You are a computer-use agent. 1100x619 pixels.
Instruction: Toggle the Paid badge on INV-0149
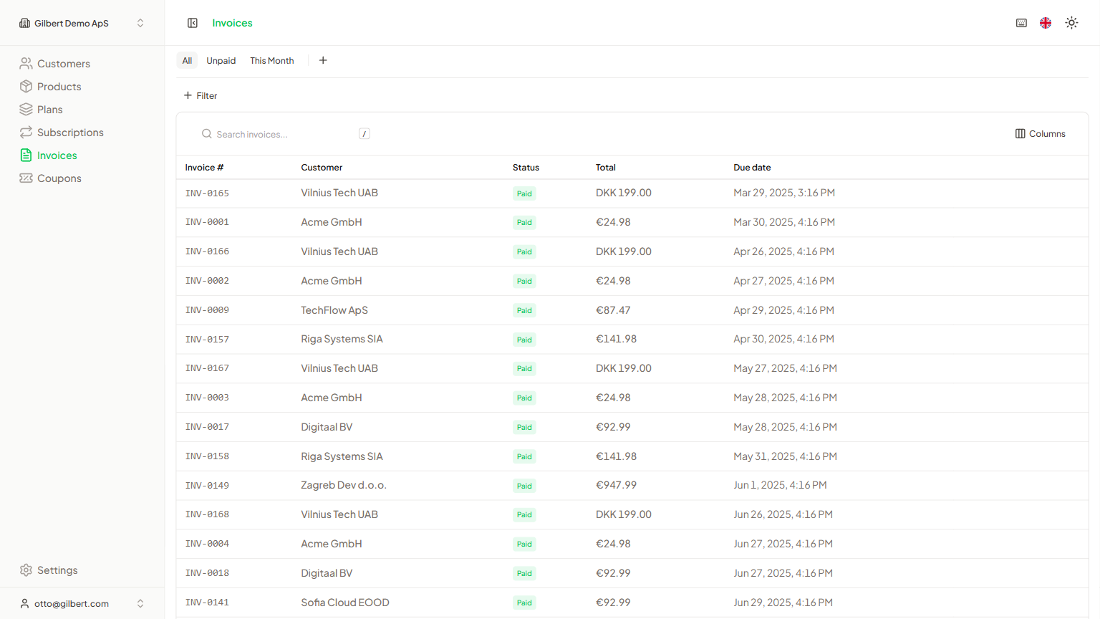click(x=524, y=485)
